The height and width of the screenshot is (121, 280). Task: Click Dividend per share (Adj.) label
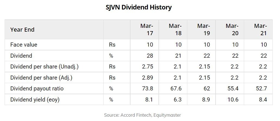(41, 78)
